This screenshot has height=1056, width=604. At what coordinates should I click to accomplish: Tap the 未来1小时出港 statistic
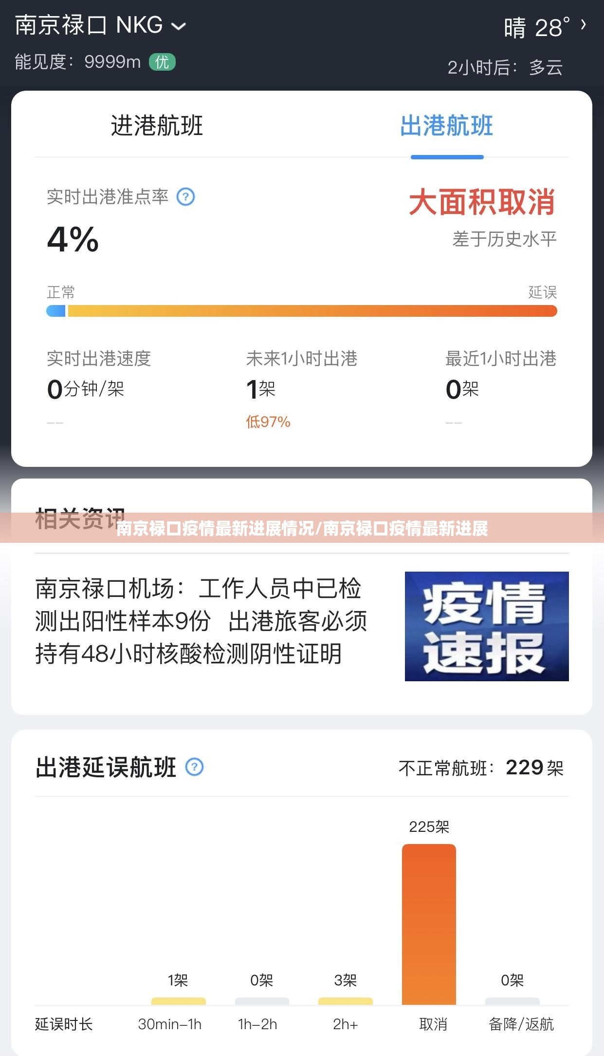coord(302,389)
